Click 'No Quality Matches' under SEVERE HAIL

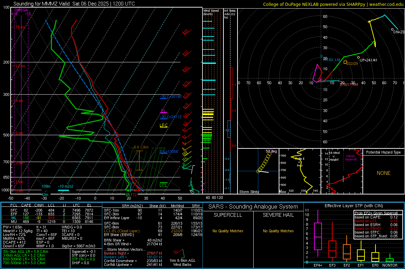coord(278,231)
